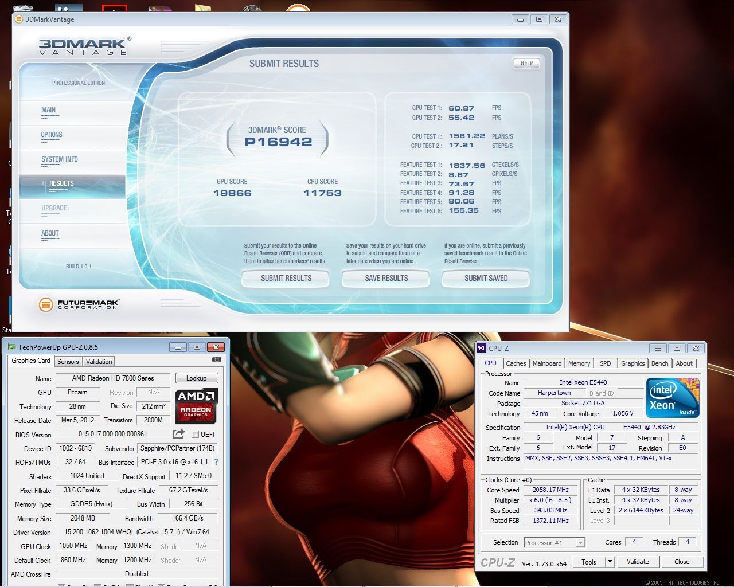Click the BIOS Version field 015.017.000.000.000861
Screen dimensions: 734x587
point(113,434)
